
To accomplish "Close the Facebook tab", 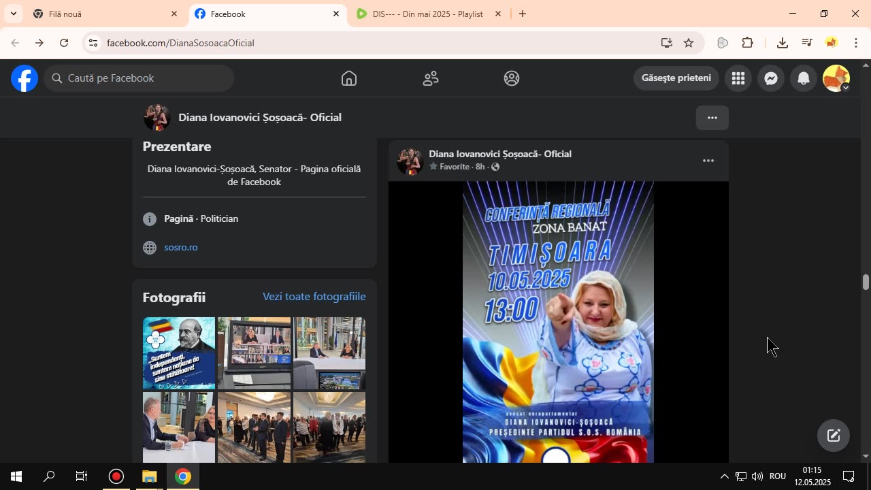I will tap(336, 14).
